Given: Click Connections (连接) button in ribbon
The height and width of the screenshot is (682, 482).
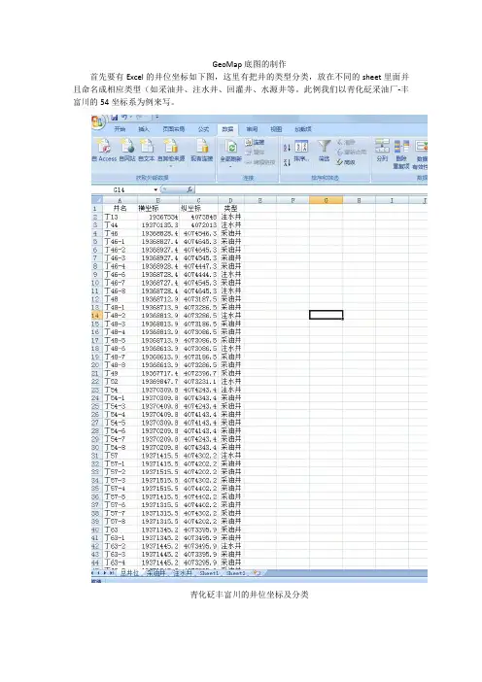Looking at the screenshot, I should point(255,142).
